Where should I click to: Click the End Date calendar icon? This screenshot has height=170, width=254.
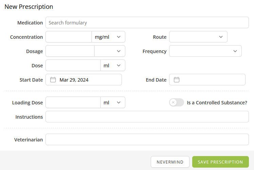(x=177, y=80)
